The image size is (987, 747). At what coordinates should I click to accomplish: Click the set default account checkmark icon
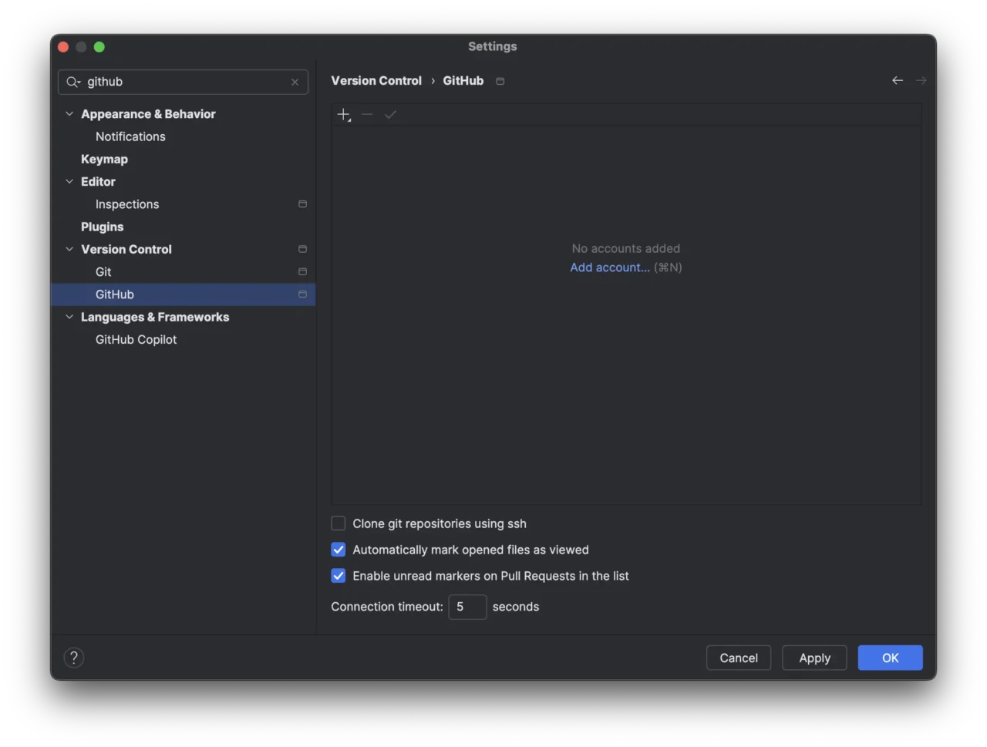pos(390,115)
